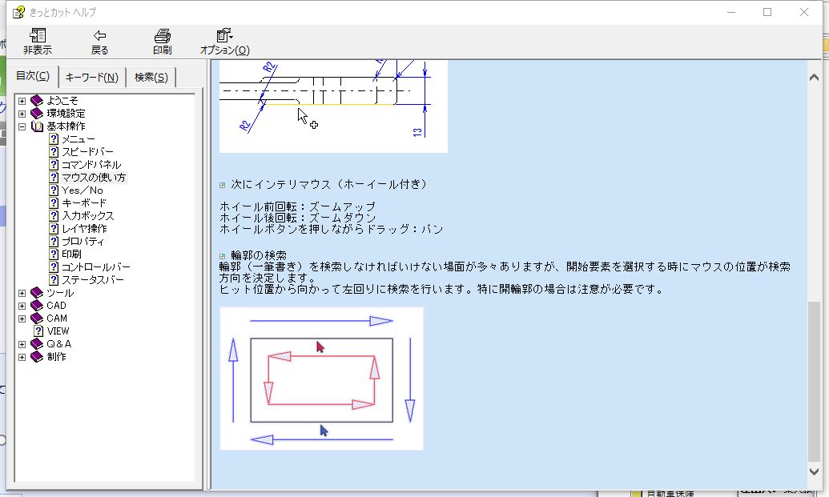Click scroll down arrow of content pane
The image size is (829, 497).
(815, 471)
